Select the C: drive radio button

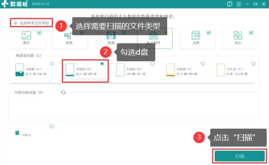[x=52, y=64]
